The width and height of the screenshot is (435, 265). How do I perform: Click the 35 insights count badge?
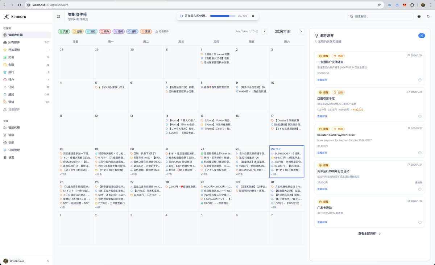click(x=422, y=36)
